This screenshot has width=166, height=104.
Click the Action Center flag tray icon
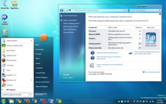pyautogui.click(x=141, y=101)
